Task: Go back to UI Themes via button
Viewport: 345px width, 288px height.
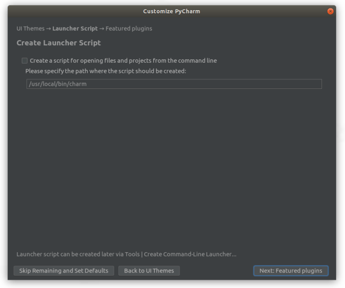Action: [x=149, y=271]
